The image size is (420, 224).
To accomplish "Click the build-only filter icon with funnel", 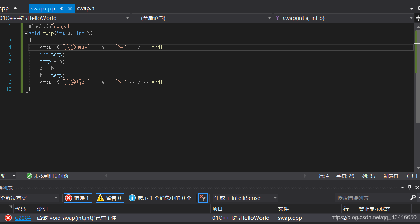I will click(x=203, y=198).
